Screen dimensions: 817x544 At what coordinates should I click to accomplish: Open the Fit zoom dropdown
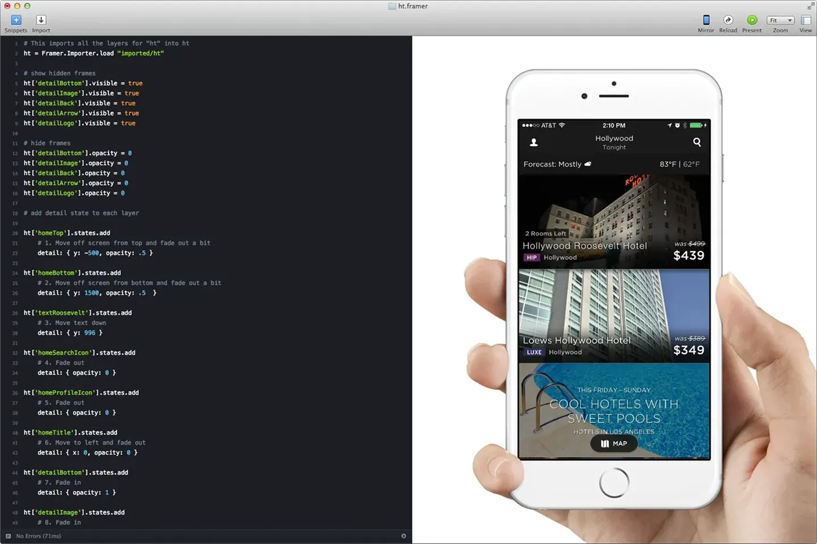pos(781,20)
